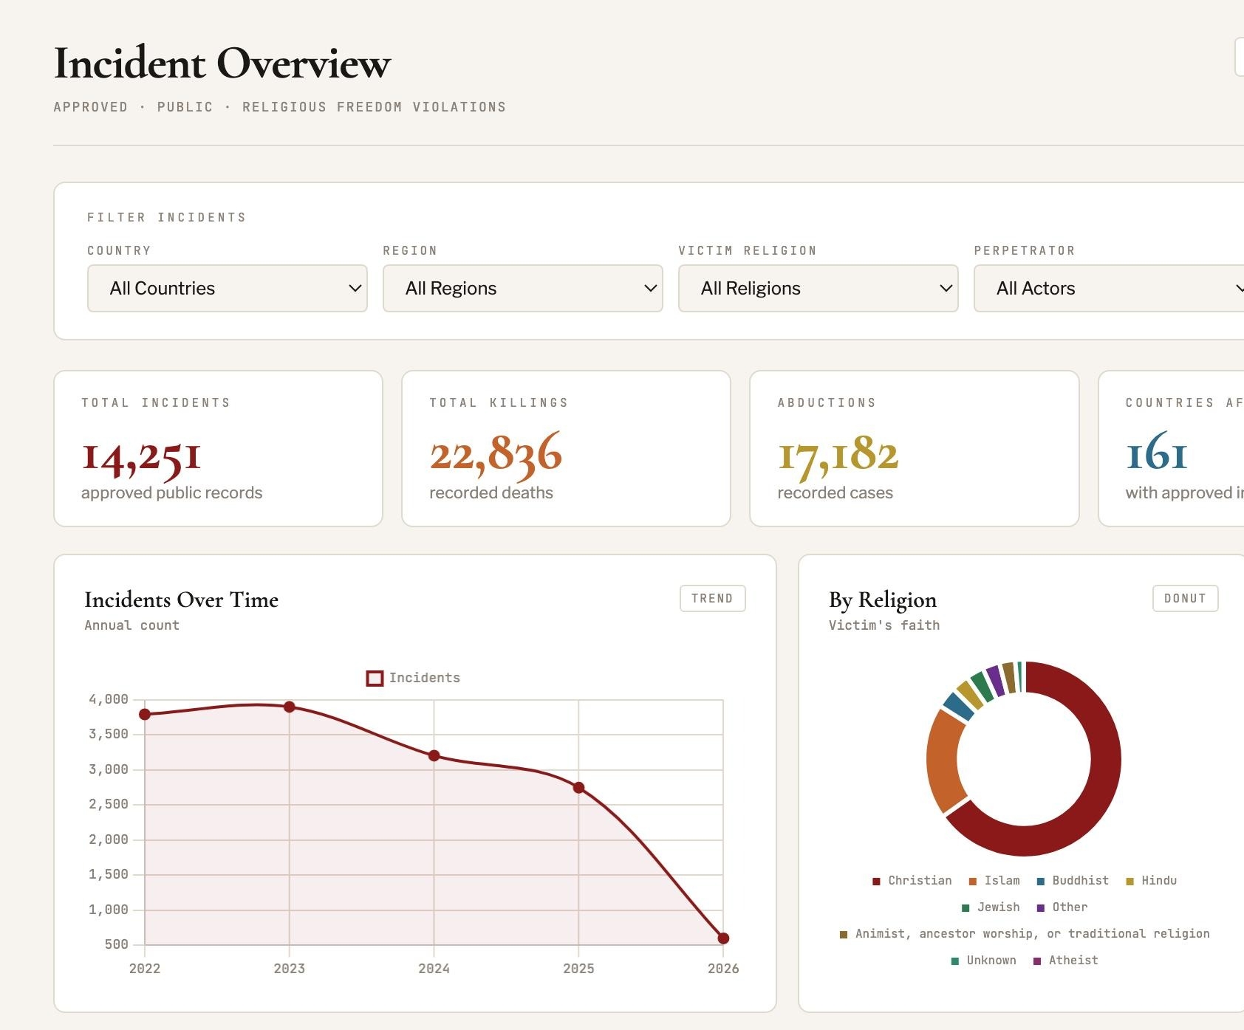Toggle the Jewish legend entry
The height and width of the screenshot is (1030, 1244).
tap(991, 907)
